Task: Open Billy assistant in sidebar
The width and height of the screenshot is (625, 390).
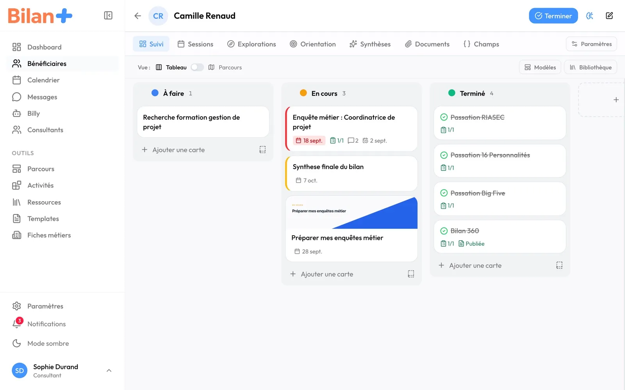Action: coord(62,113)
